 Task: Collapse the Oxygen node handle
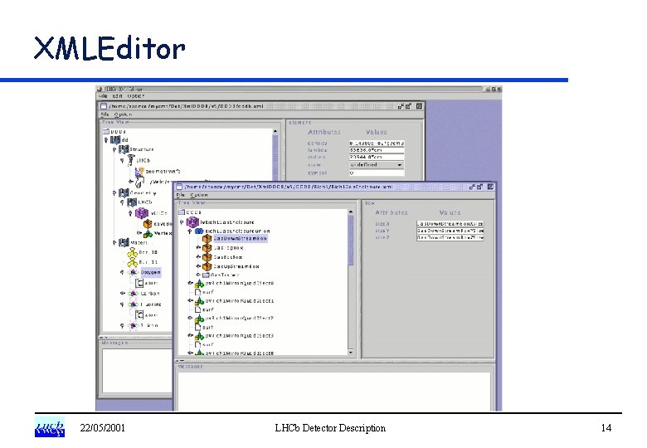tap(123, 272)
